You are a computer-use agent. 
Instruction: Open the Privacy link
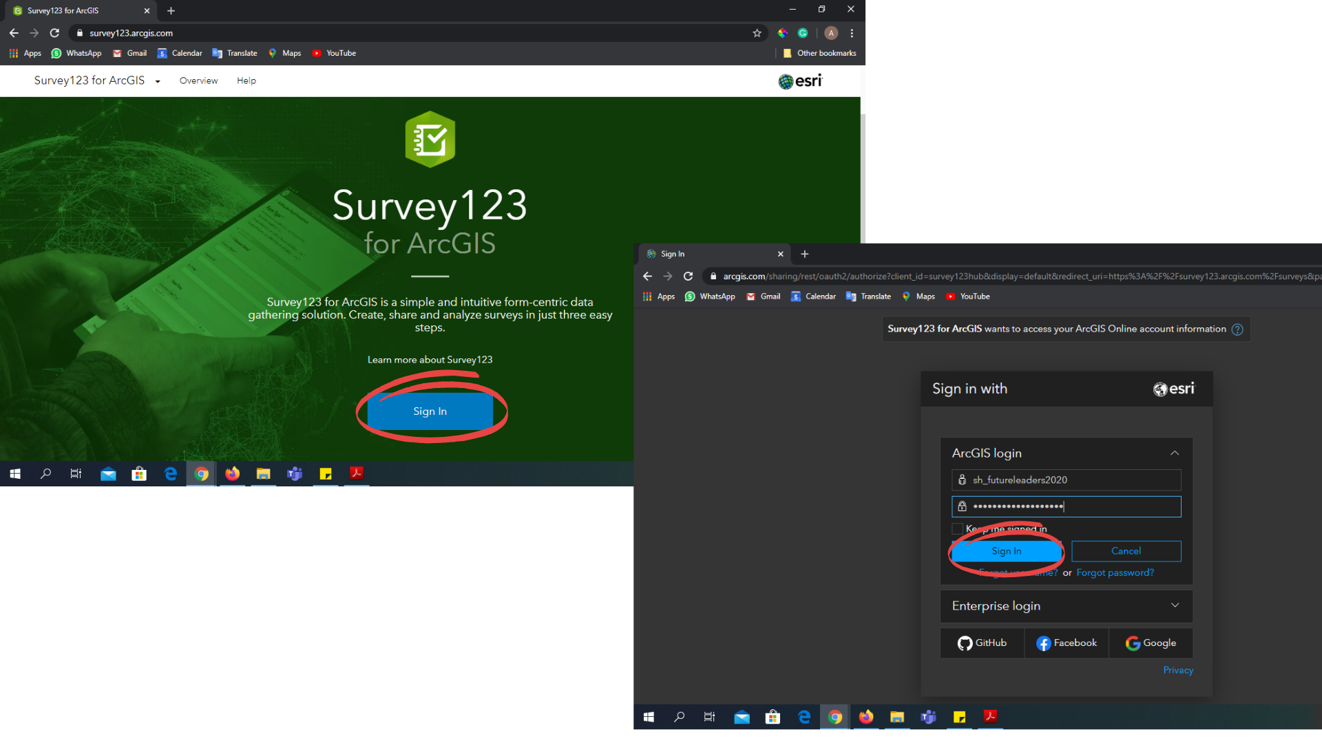[x=1178, y=671]
